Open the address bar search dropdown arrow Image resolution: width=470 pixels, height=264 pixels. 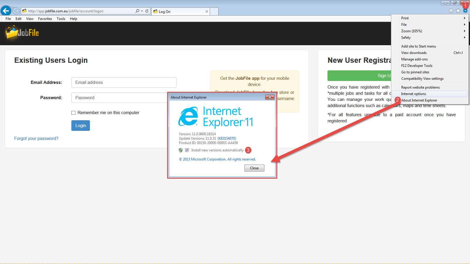142,11
